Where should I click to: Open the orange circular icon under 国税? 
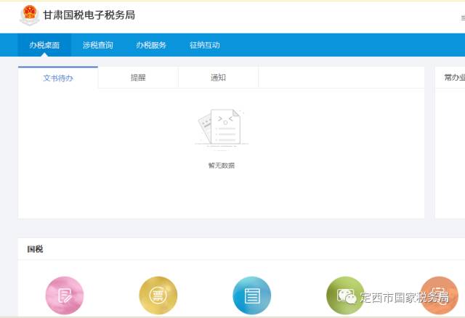(439, 295)
